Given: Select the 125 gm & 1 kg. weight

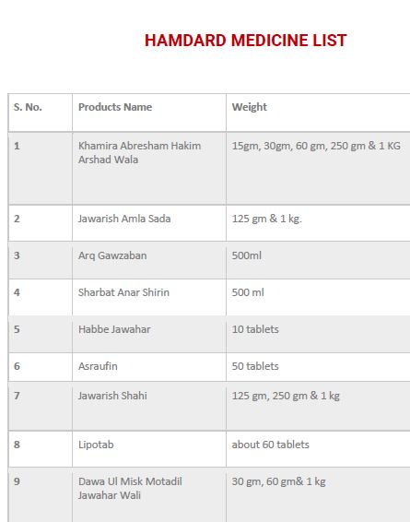Looking at the screenshot, I should [266, 219].
